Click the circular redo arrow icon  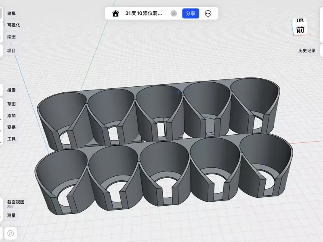click(10, 234)
